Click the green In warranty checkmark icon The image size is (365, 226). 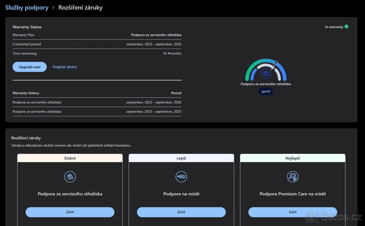tap(346, 27)
